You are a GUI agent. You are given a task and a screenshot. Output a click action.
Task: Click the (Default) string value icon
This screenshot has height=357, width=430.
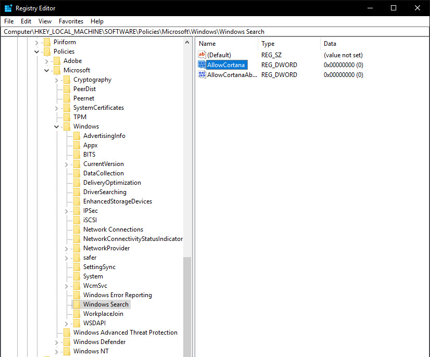[x=202, y=55]
